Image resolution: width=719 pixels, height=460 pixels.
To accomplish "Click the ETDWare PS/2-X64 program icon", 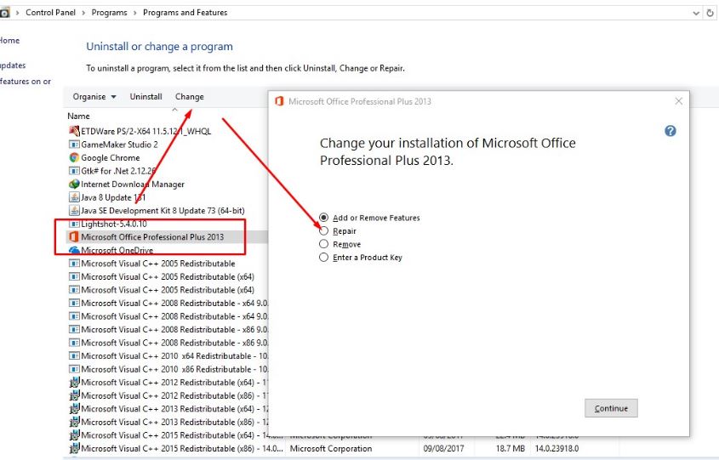I will click(x=74, y=131).
